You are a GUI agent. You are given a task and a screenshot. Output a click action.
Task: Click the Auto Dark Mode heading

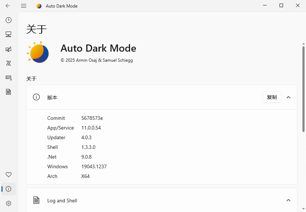tap(98, 48)
